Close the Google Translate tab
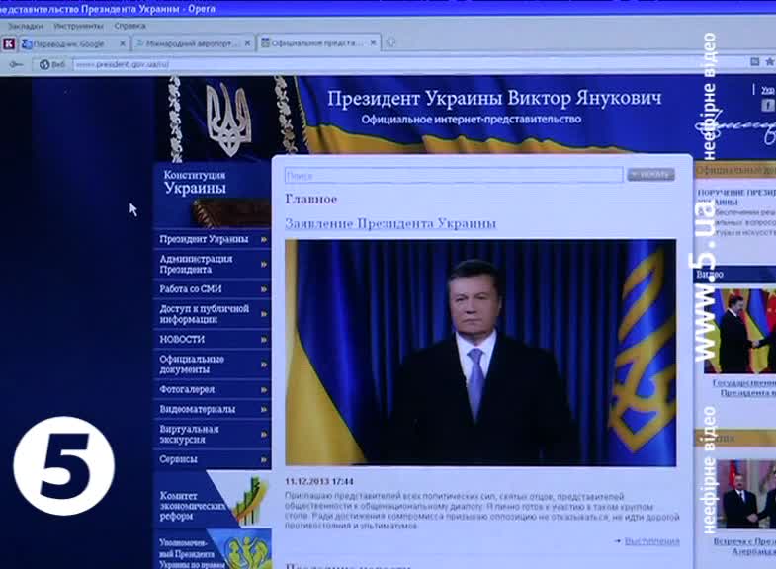776x569 pixels. point(123,43)
